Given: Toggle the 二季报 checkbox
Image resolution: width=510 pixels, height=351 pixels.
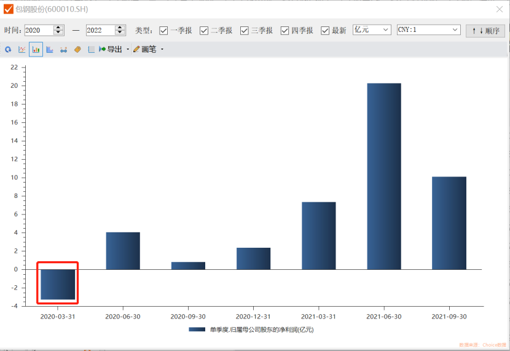Looking at the screenshot, I should (x=205, y=31).
